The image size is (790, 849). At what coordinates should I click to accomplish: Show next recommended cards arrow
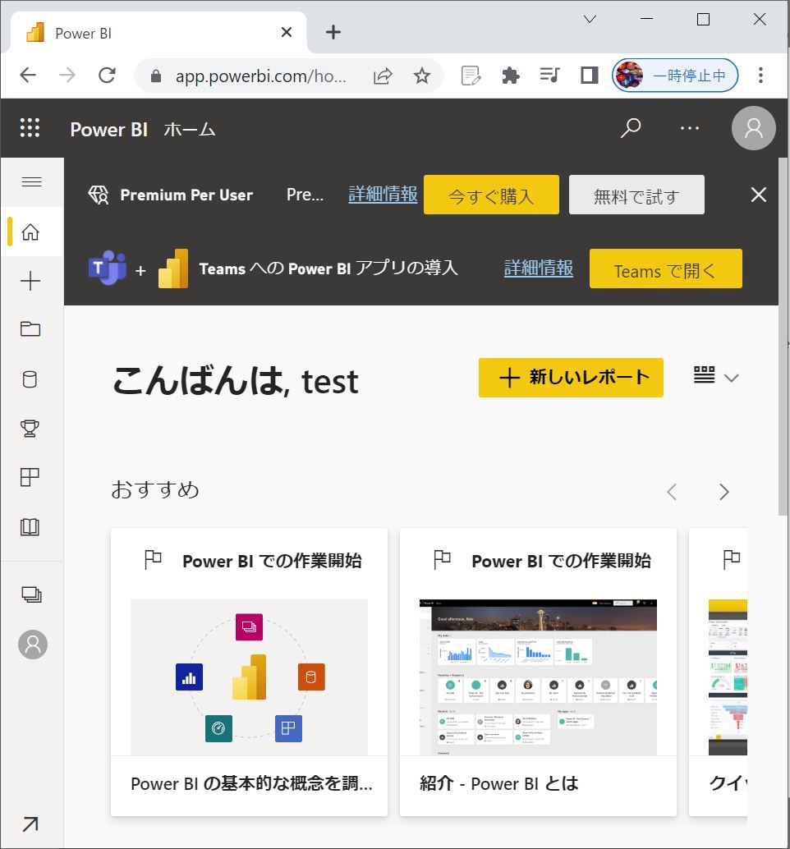pyautogui.click(x=724, y=492)
